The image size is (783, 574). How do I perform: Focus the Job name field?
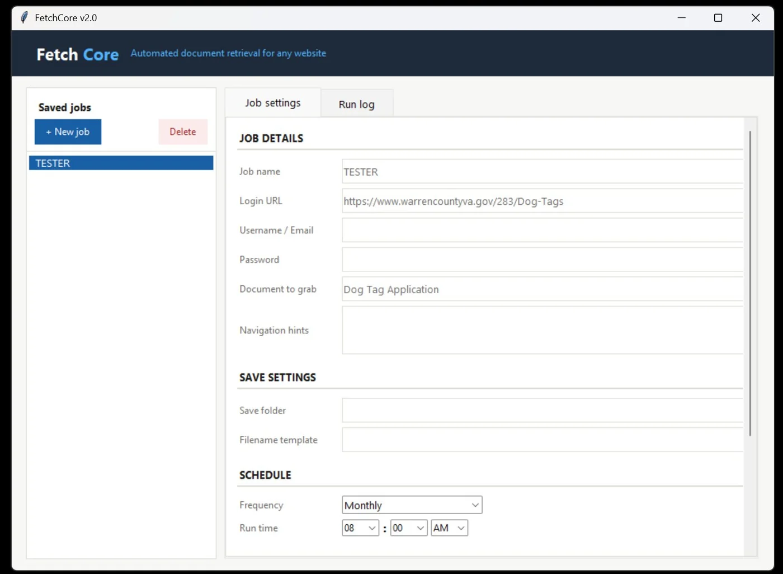tap(543, 172)
